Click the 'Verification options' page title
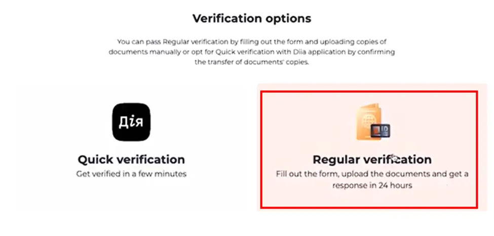Viewport: 494px width, 236px height. click(252, 18)
